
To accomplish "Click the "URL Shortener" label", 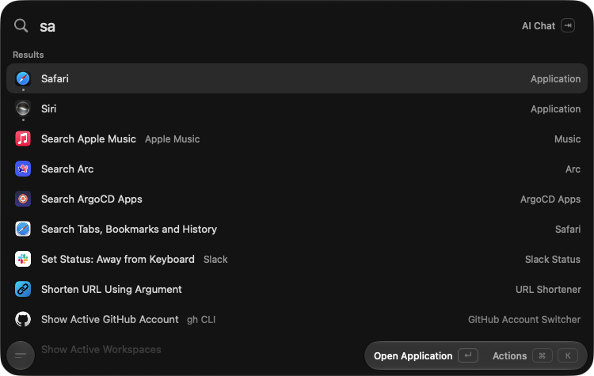I will coord(548,289).
